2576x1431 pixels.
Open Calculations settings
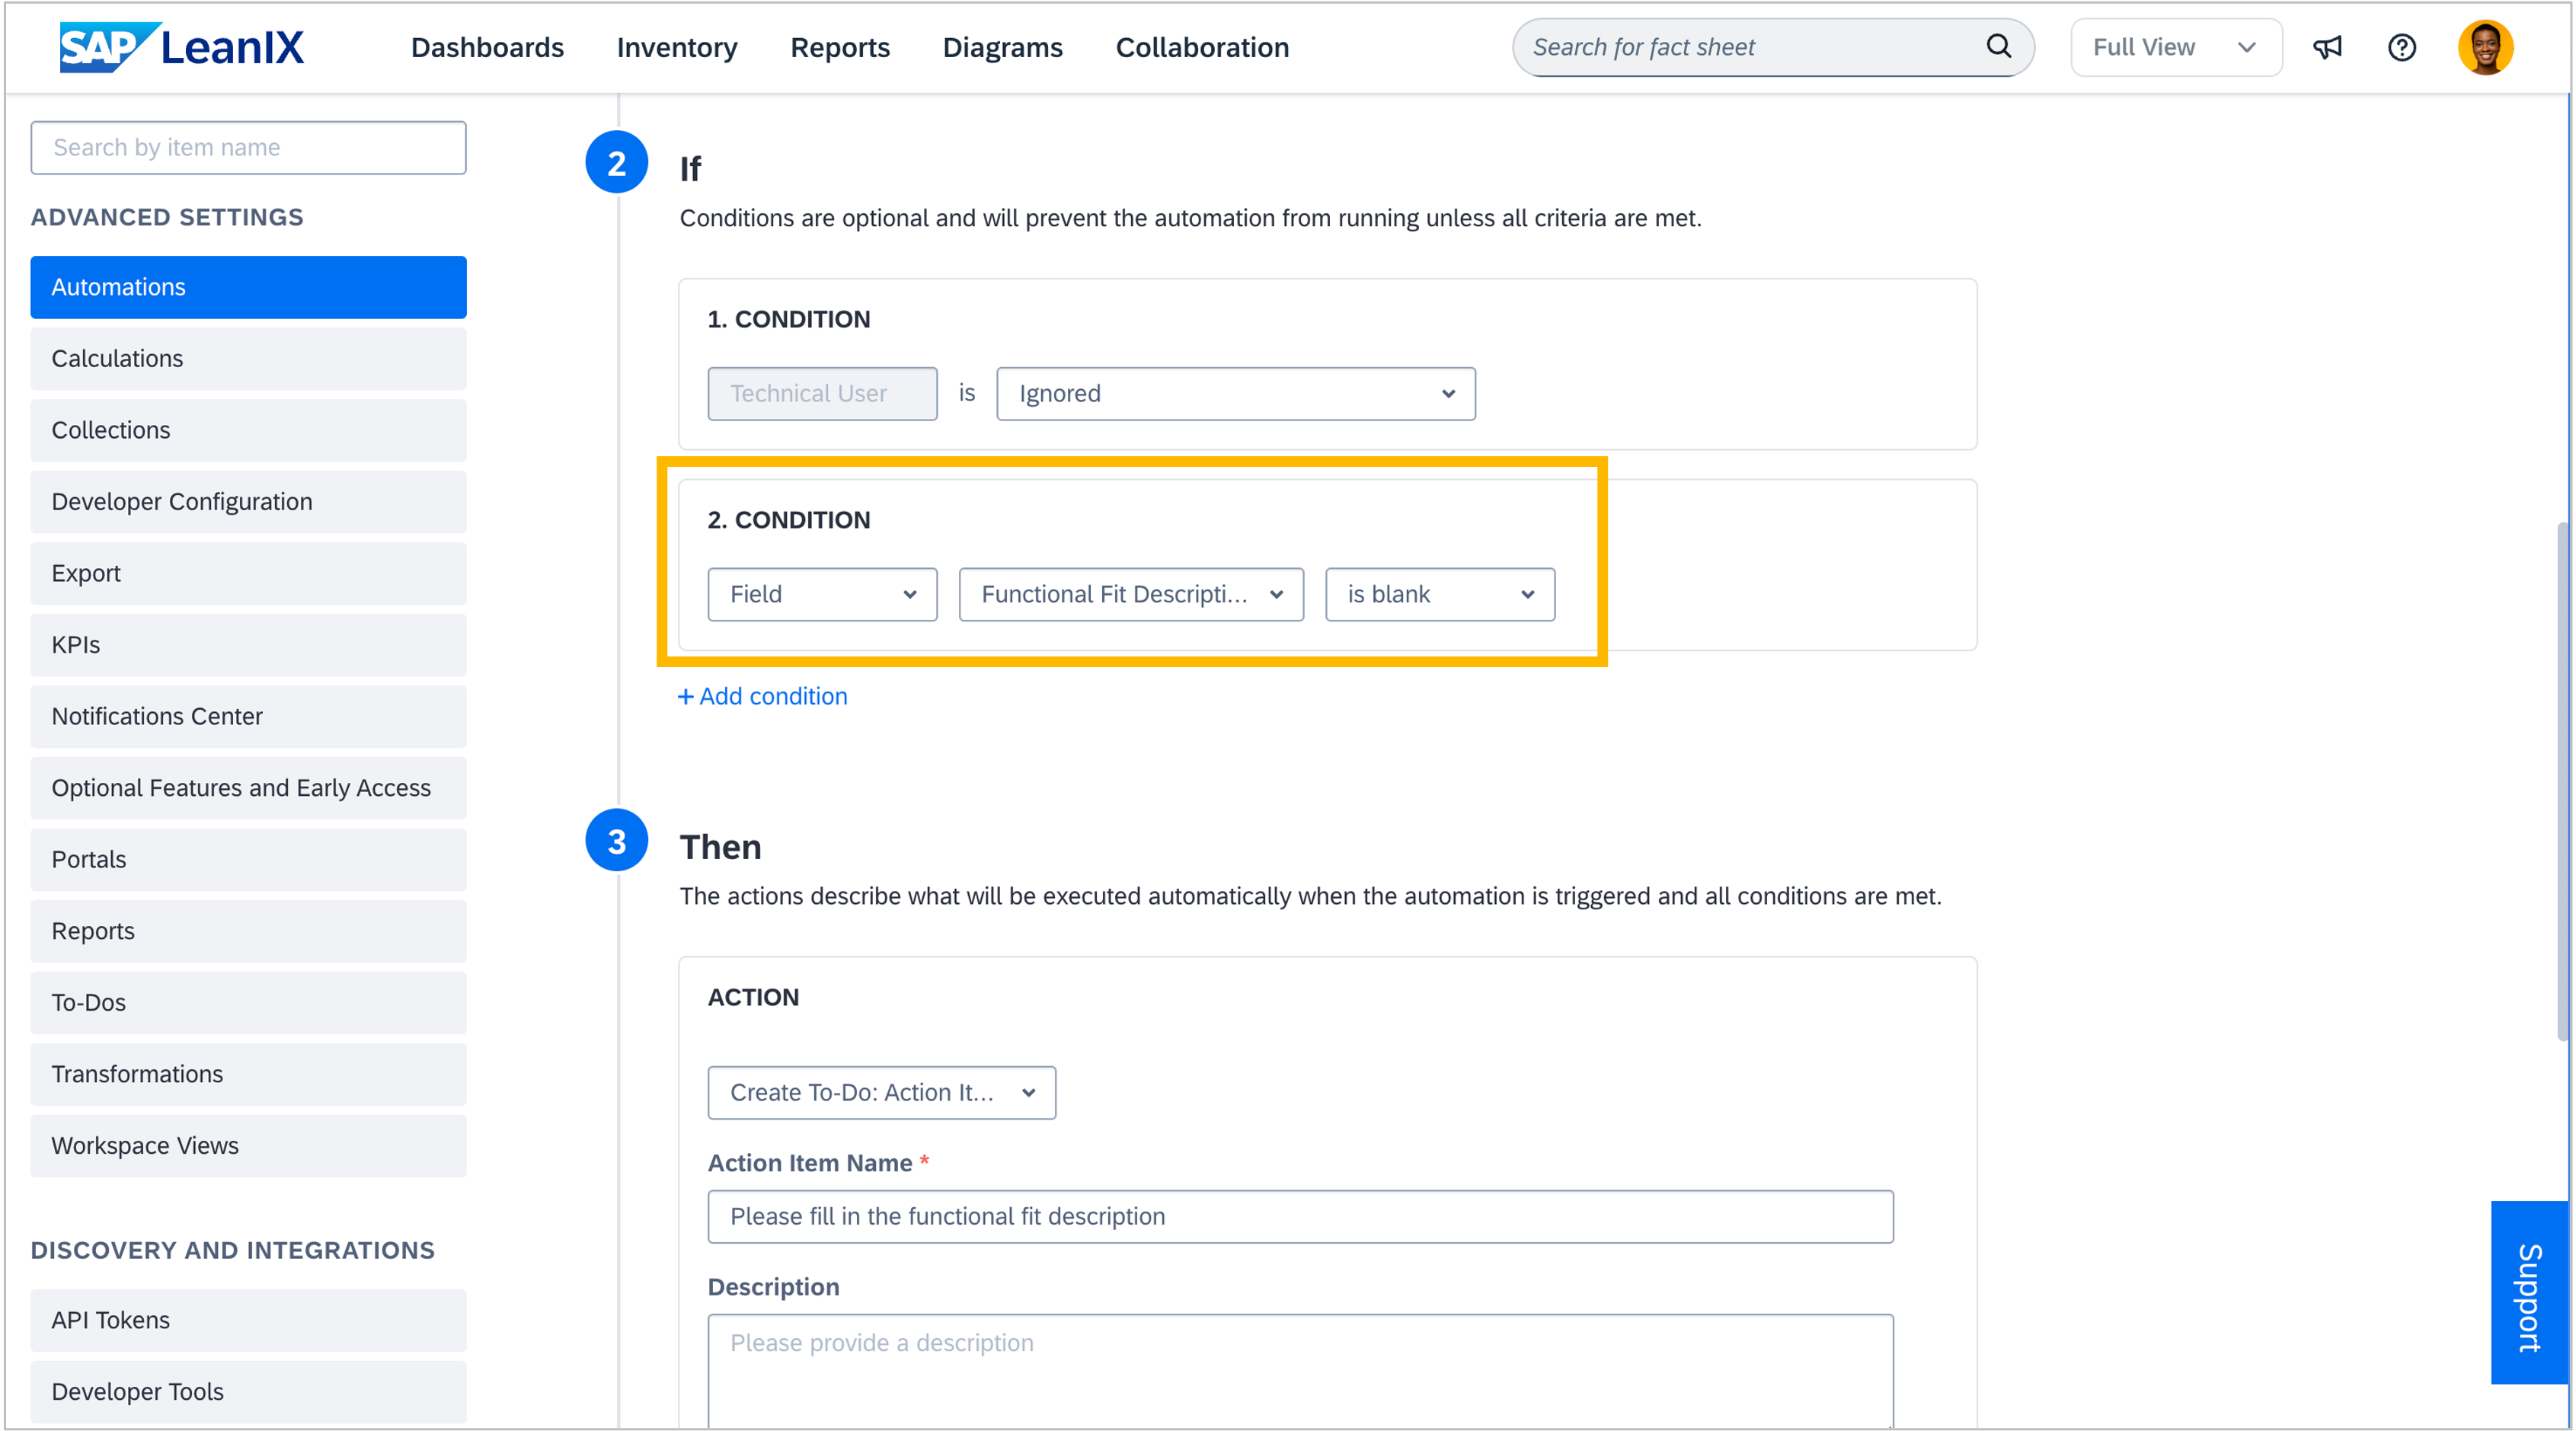248,358
